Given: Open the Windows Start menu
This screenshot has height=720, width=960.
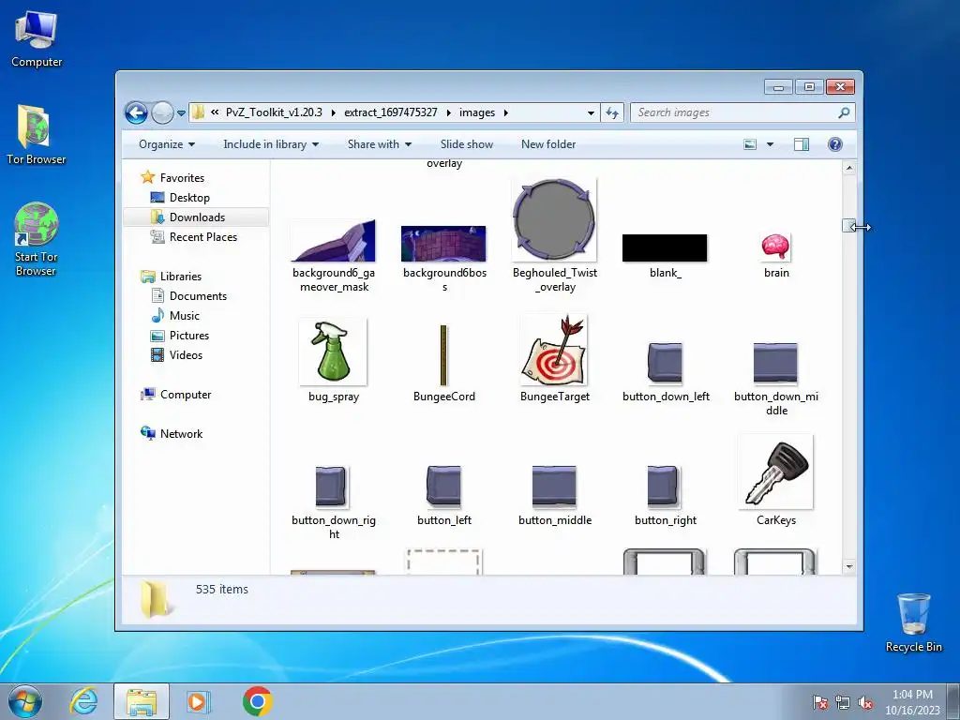Looking at the screenshot, I should tap(25, 701).
